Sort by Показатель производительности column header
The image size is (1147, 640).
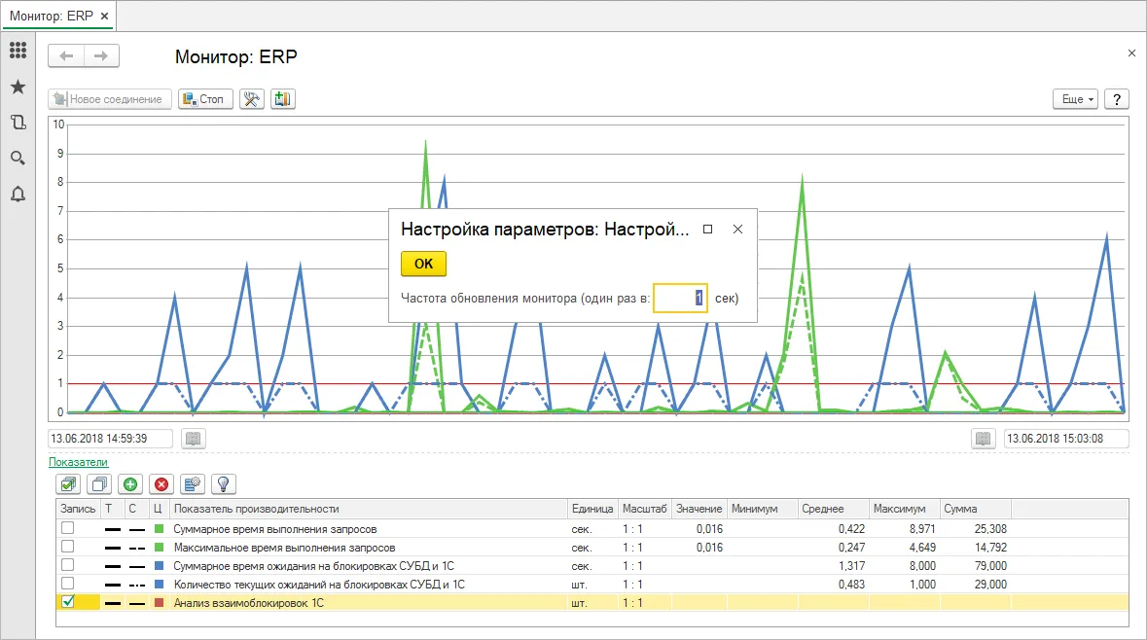[368, 509]
